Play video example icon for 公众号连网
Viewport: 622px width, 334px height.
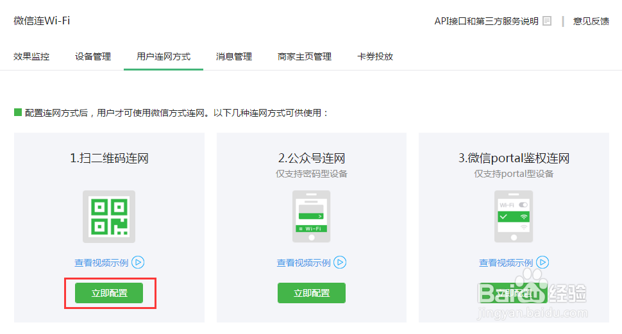click(x=340, y=262)
